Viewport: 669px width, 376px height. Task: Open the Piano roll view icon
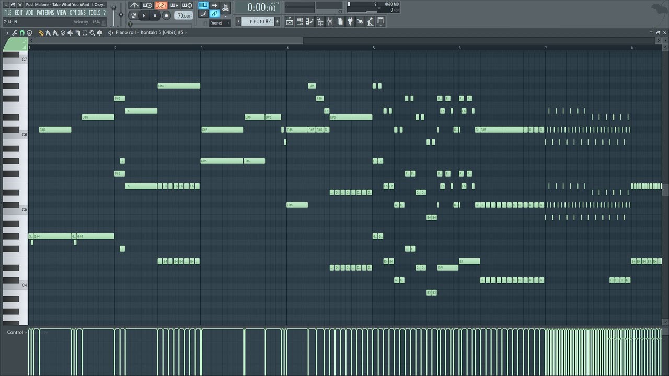309,21
